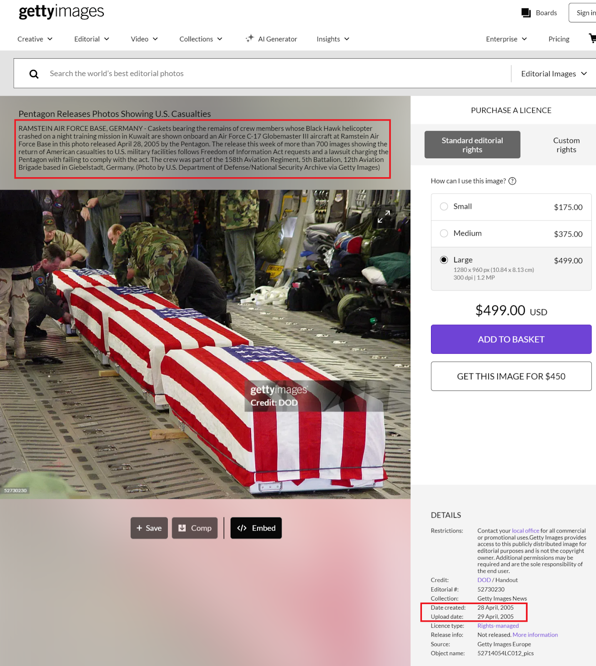Click the download icon on Comp

[182, 528]
